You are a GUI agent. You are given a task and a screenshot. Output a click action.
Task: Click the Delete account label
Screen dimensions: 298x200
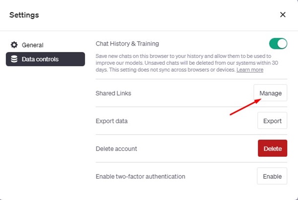[116, 149]
